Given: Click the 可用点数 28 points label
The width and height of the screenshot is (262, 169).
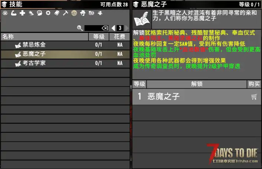Looking at the screenshot, I should tap(114, 4).
